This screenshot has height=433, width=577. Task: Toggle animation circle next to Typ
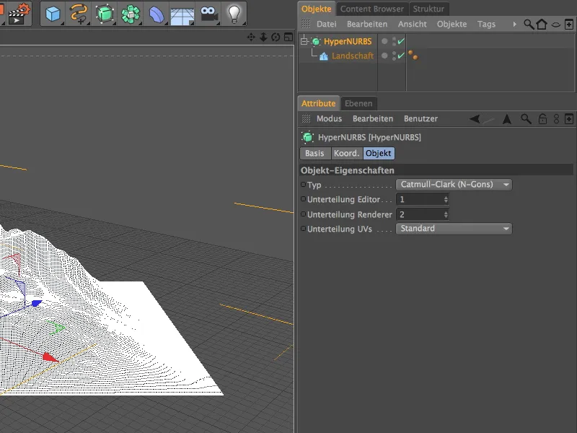[x=303, y=185]
